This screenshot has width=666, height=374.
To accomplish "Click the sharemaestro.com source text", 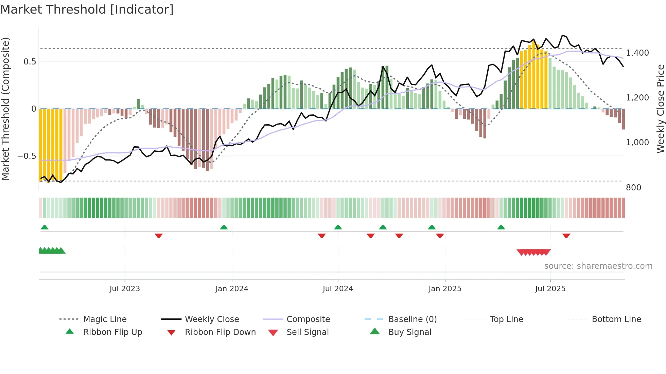I will pyautogui.click(x=598, y=266).
